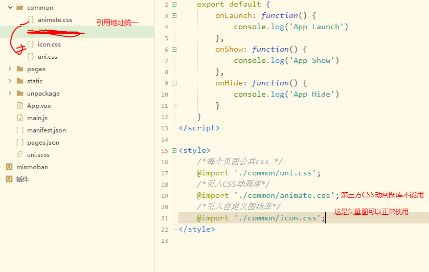Collapse the common folder chevron

10,7
